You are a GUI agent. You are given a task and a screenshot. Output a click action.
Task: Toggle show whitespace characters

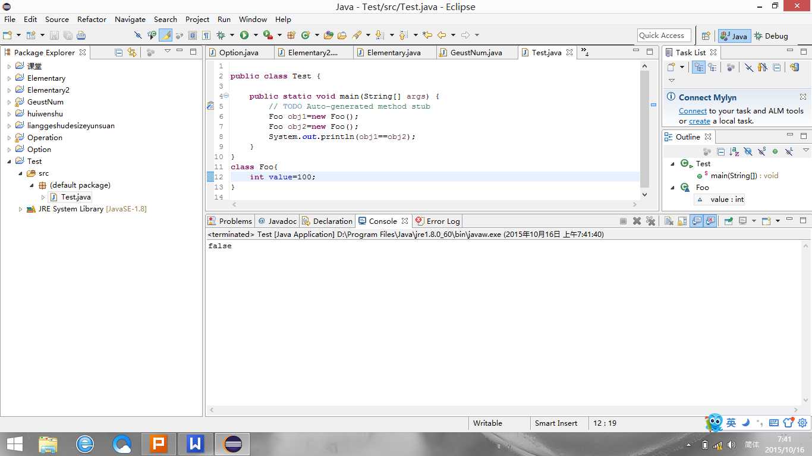pyautogui.click(x=206, y=35)
